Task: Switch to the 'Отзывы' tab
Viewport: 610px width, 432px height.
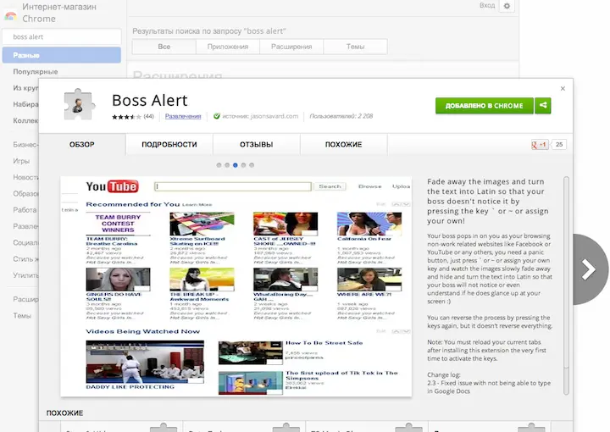Action: 257,145
